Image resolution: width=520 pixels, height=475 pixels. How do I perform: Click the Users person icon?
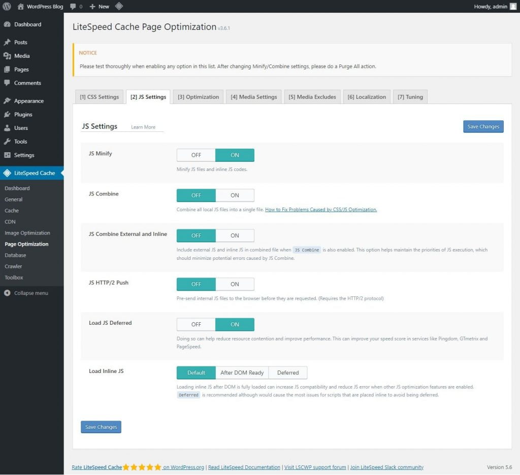[x=7, y=128]
